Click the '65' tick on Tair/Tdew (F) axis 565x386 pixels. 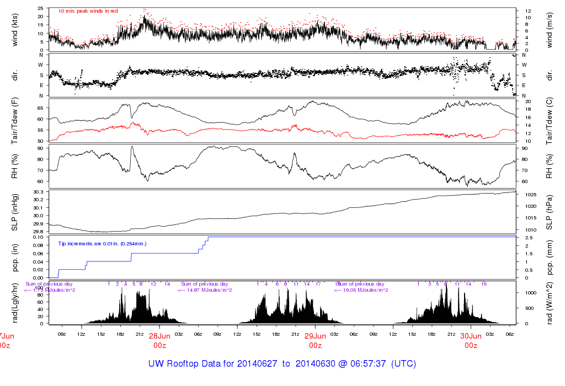pyautogui.click(x=40, y=108)
